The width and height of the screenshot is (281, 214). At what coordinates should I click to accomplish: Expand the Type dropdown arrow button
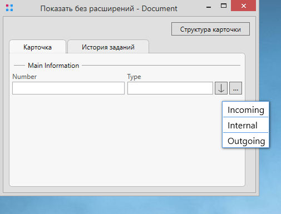221,88
